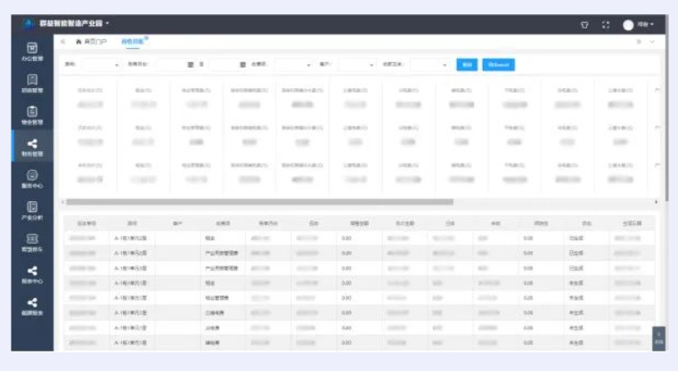The image size is (678, 371).
Task: Click the horizontal scrollbar thumb under summary cards
Action: [259, 202]
